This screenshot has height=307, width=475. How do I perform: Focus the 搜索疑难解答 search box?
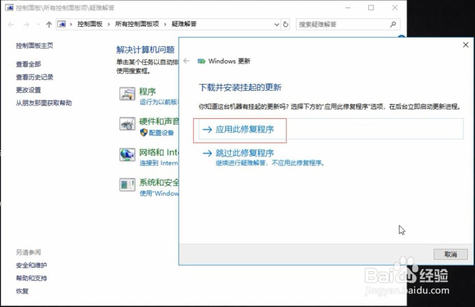[x=348, y=24]
